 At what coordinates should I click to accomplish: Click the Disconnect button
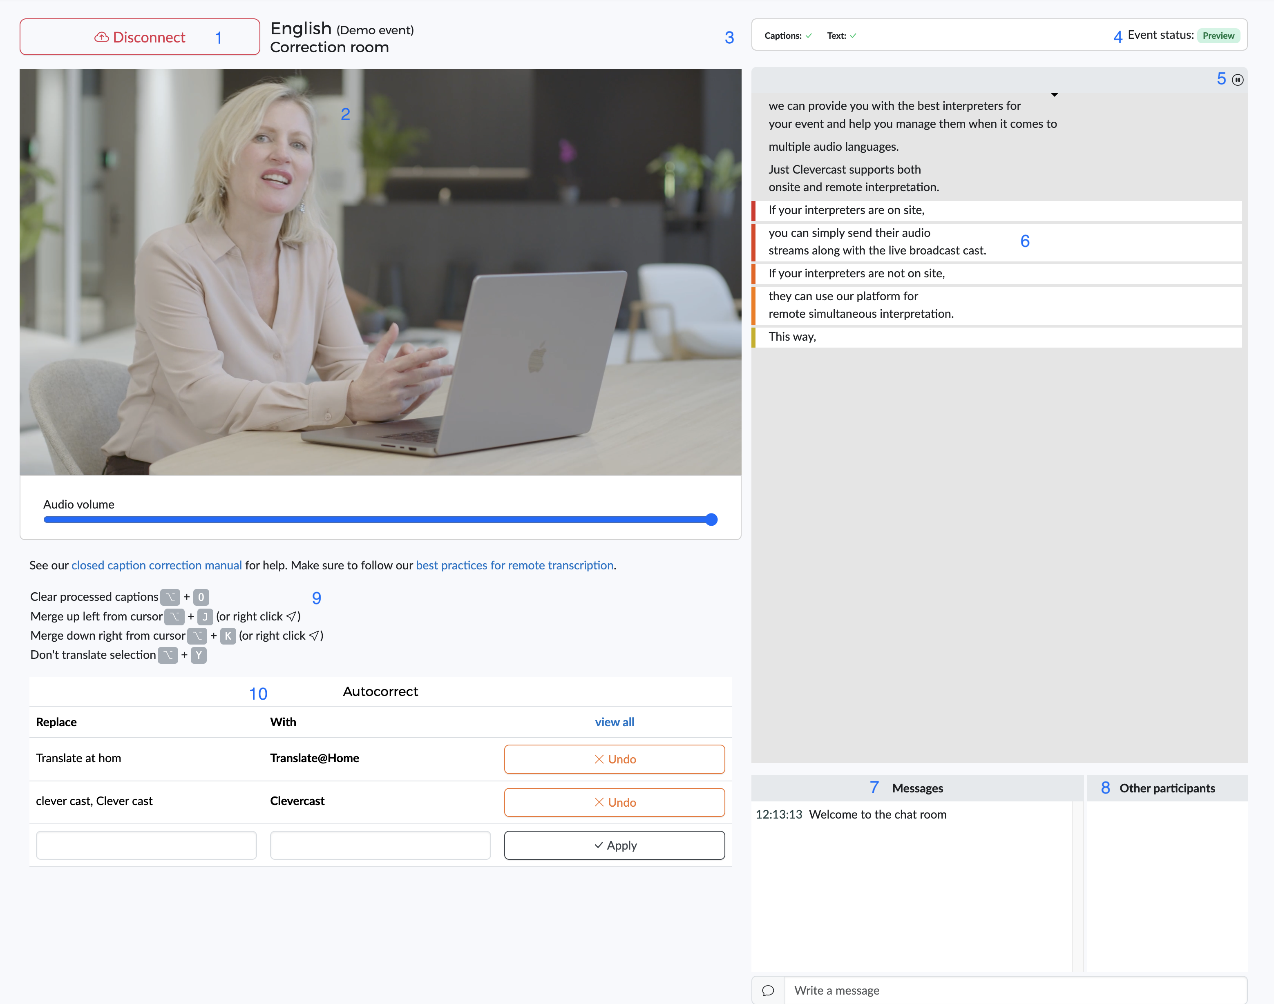139,37
